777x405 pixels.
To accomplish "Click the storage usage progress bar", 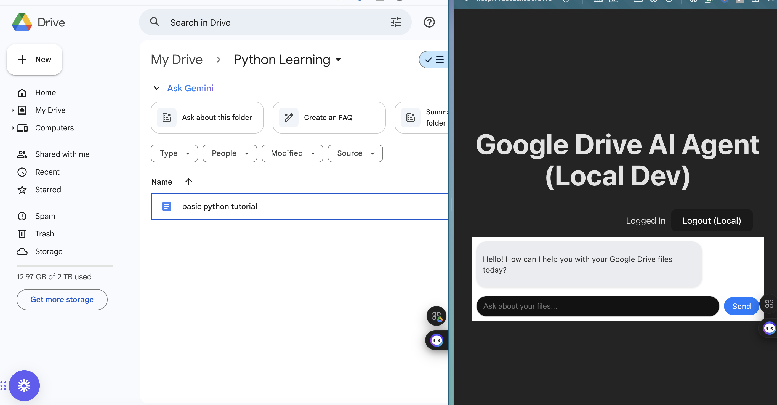I will click(65, 266).
